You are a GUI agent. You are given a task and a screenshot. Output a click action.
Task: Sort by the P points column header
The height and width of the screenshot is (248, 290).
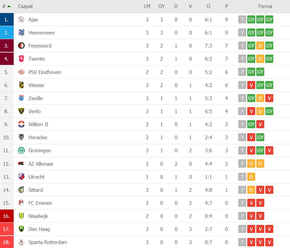coord(227,6)
